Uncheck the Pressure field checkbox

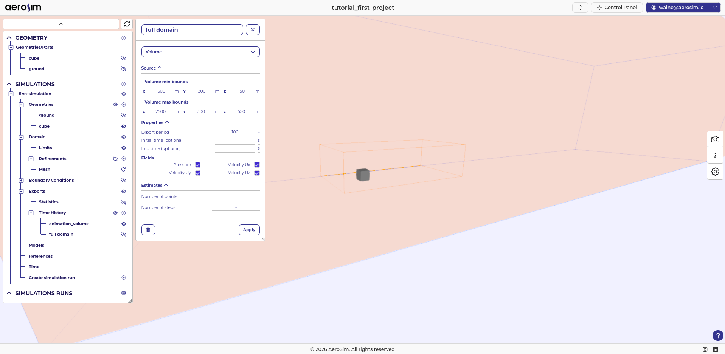tap(198, 165)
